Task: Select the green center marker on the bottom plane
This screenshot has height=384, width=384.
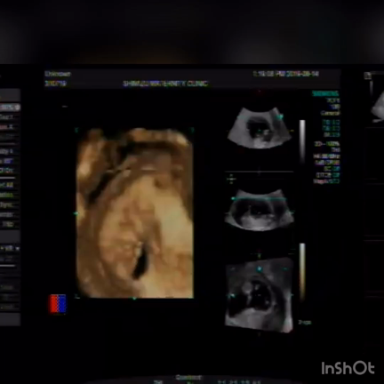Action: point(260,268)
